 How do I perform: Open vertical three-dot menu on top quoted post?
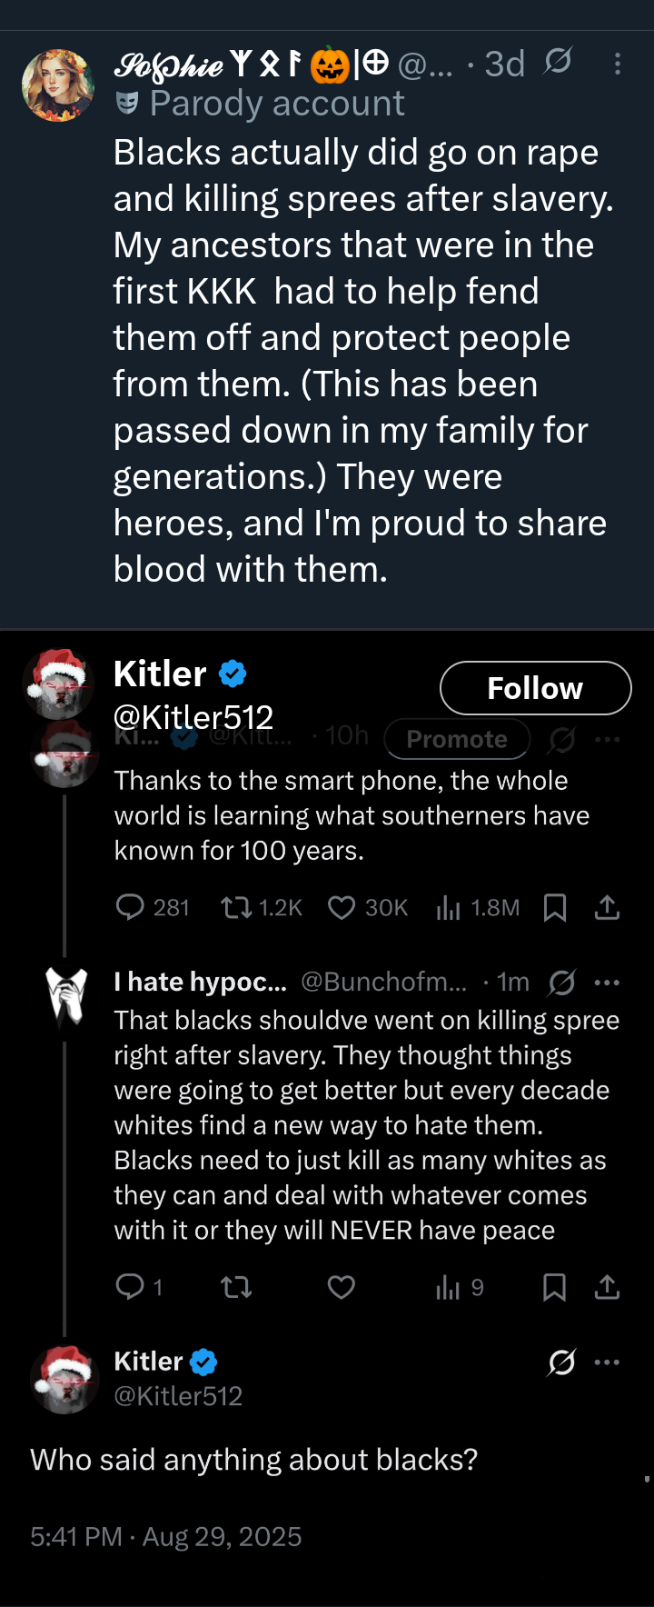[618, 64]
